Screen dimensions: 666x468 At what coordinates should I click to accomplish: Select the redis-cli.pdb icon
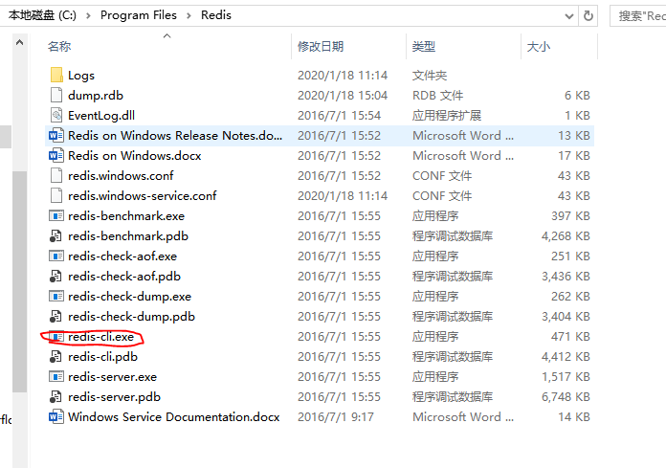[x=55, y=357]
